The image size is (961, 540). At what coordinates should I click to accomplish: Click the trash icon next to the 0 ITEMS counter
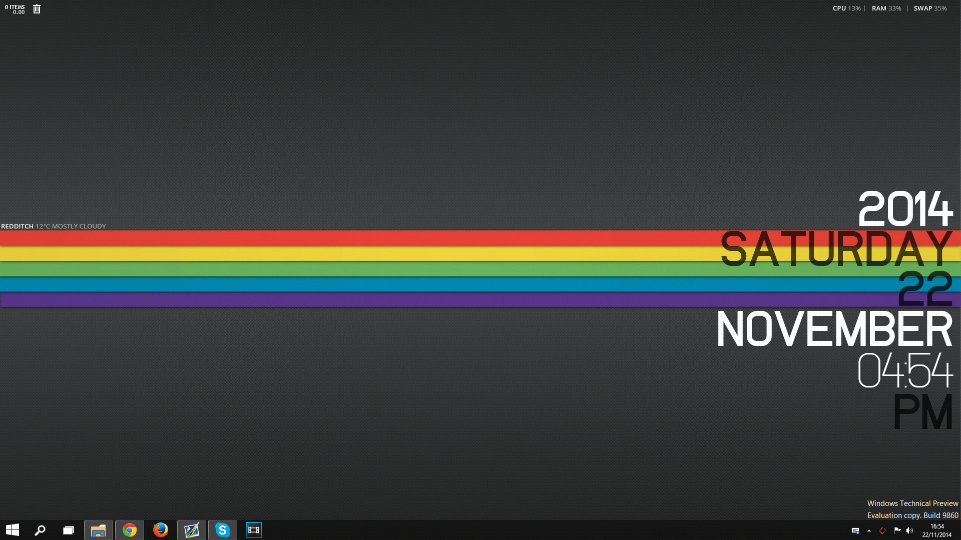click(x=37, y=8)
